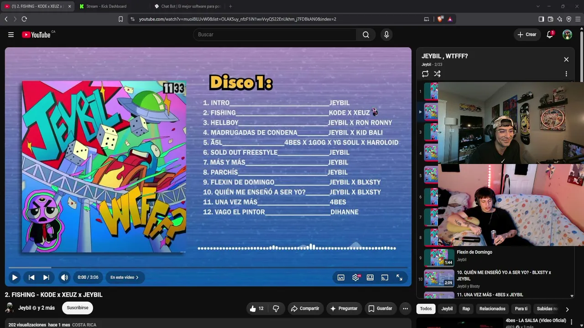Open the tab search dropdown arrow
This screenshot has width=584, height=328.
click(538, 6)
